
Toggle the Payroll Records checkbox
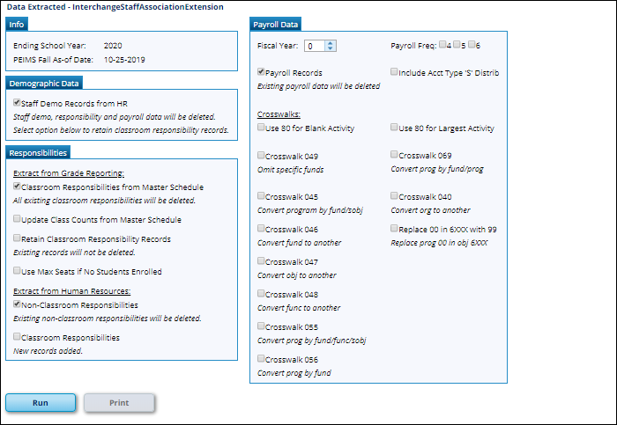[x=261, y=73]
